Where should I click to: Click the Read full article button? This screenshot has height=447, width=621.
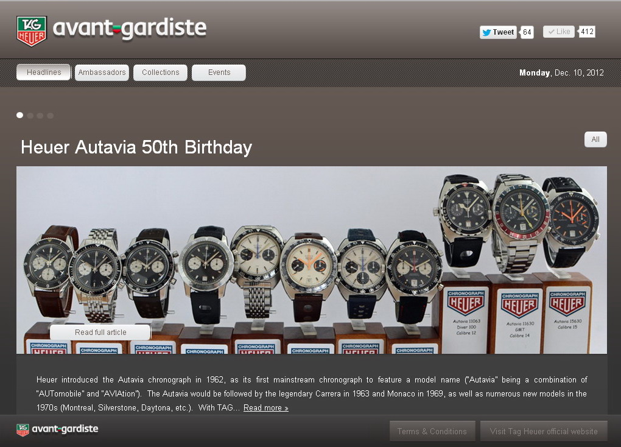(100, 332)
